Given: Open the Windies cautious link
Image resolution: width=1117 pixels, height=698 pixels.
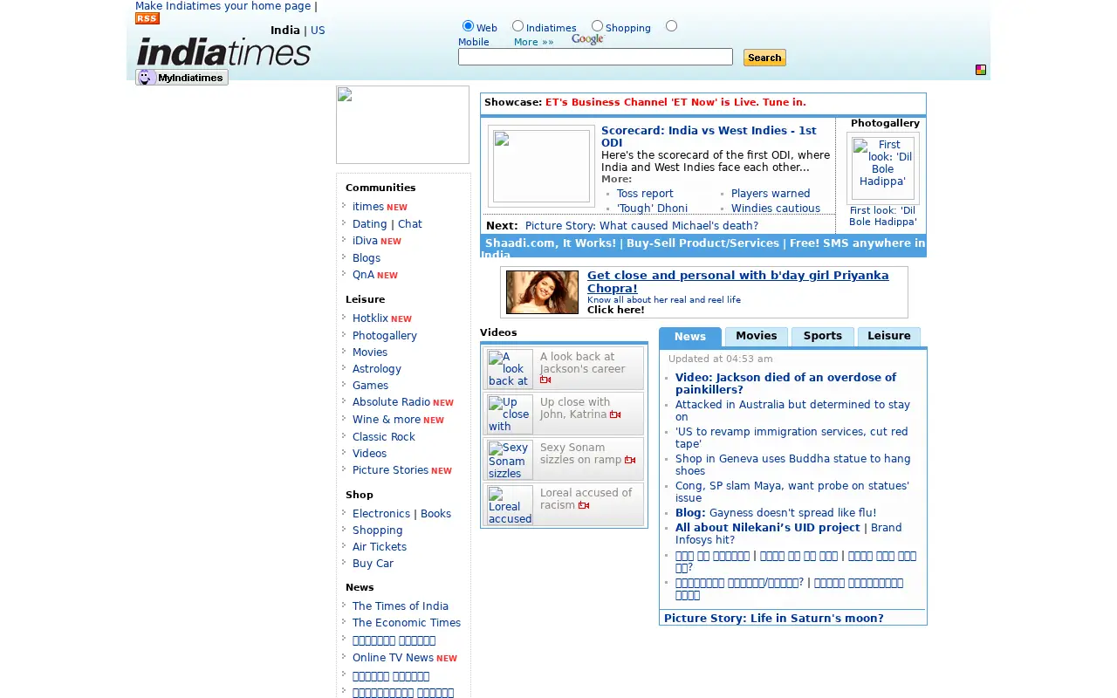Looking at the screenshot, I should pos(776,209).
